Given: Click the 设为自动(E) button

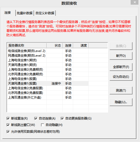Looking at the screenshot, I should click(121, 77).
